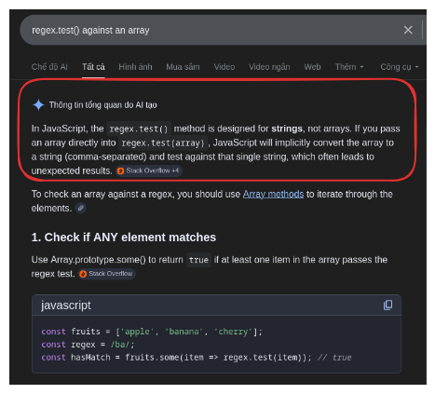
Task: Click 'Thông tin tổng quan do AI tạo' label
Action: [x=103, y=105]
